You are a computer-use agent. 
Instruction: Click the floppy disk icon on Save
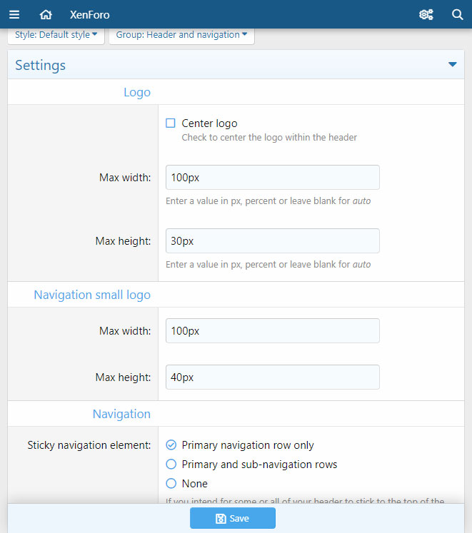pyautogui.click(x=221, y=519)
